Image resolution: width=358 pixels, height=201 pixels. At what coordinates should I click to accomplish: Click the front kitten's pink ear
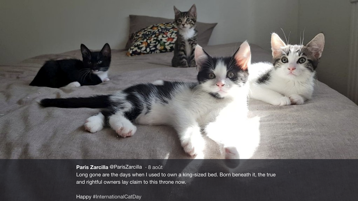click(243, 56)
